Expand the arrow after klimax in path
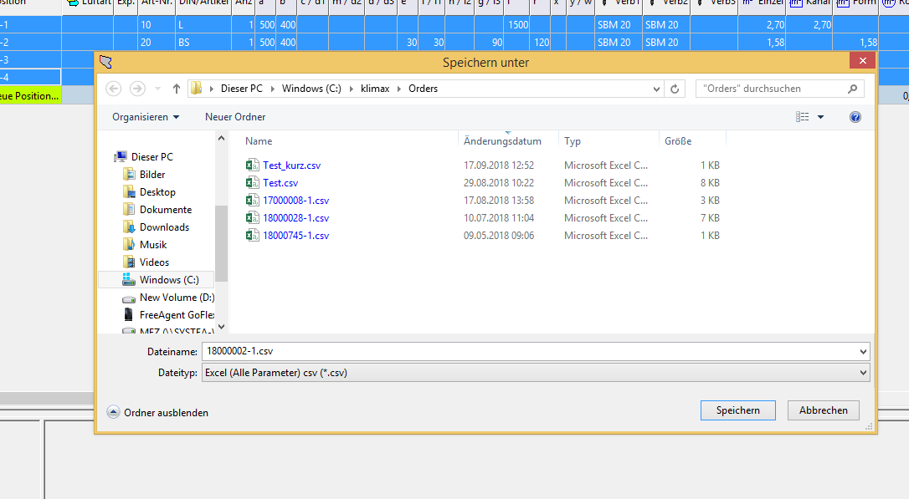 [399, 89]
